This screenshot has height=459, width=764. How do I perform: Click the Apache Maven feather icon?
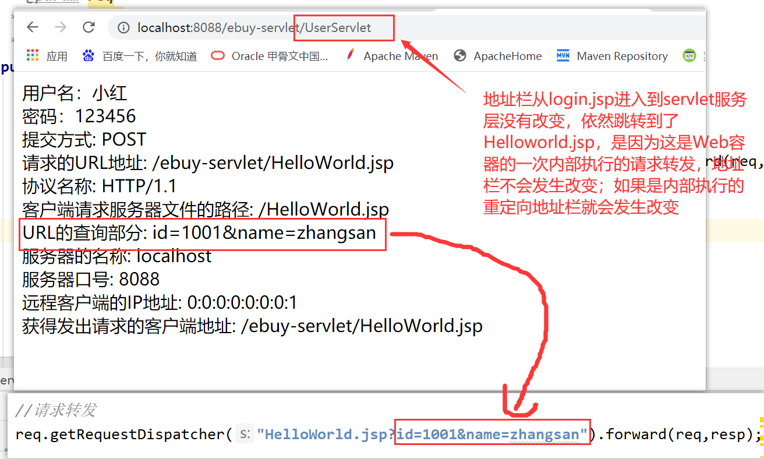pos(350,55)
